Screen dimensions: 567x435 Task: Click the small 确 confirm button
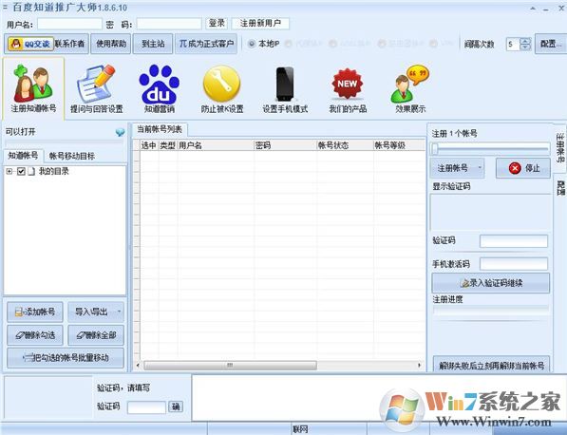tap(176, 407)
